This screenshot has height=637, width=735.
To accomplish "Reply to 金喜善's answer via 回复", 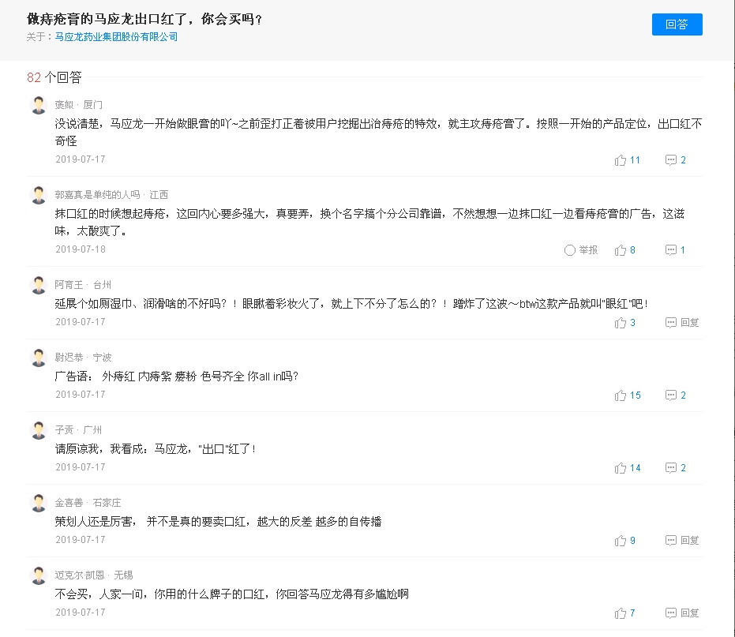I will pyautogui.click(x=682, y=541).
